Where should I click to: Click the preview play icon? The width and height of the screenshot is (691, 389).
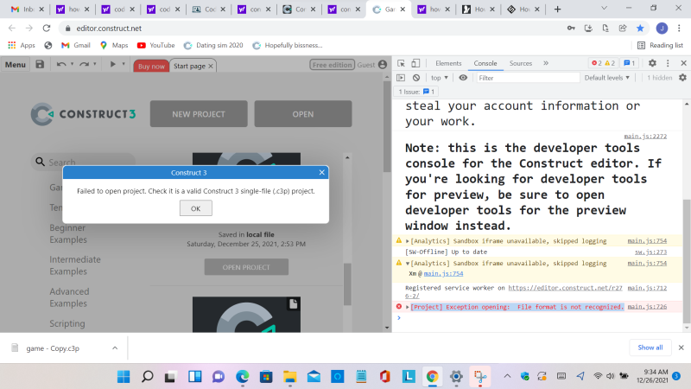(112, 64)
